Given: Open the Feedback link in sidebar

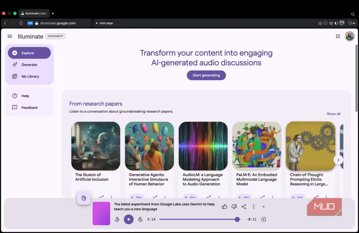Looking at the screenshot, I should click(x=29, y=107).
